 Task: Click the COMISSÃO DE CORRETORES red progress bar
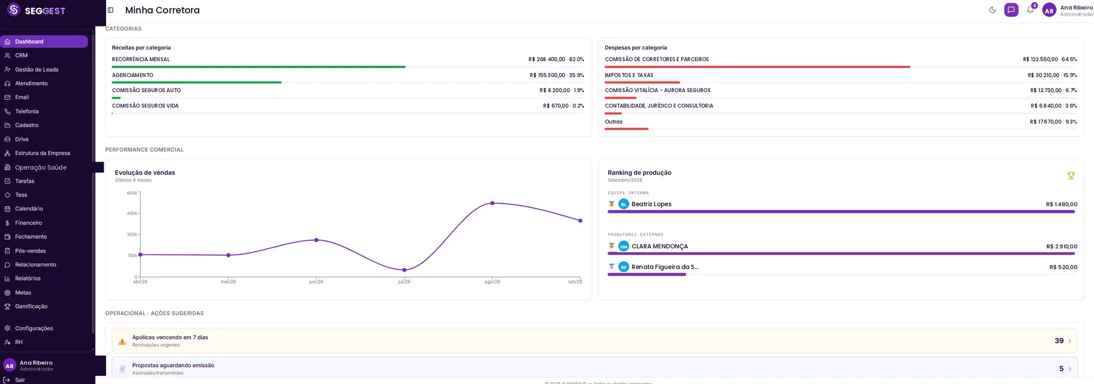pos(757,67)
